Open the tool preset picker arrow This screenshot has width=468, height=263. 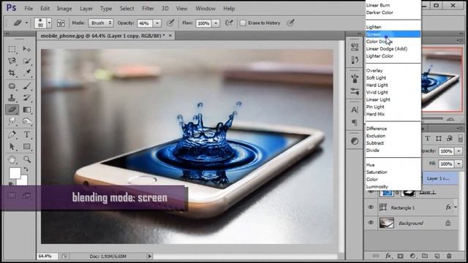click(26, 23)
